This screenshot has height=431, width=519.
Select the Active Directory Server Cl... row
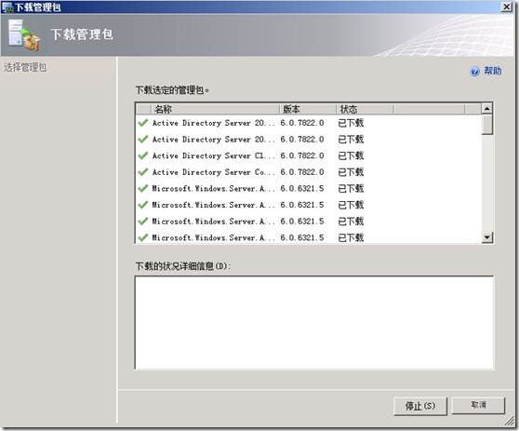click(309, 155)
